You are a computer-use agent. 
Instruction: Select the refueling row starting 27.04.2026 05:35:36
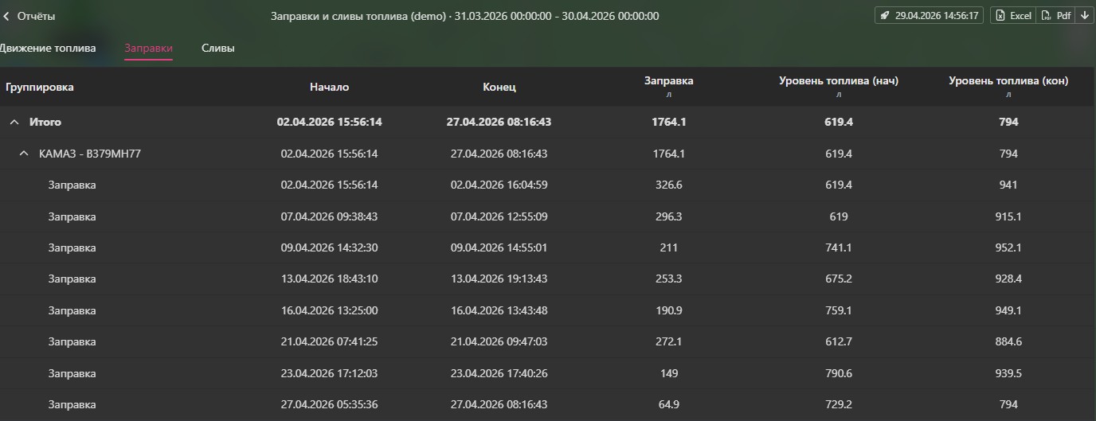(x=327, y=404)
